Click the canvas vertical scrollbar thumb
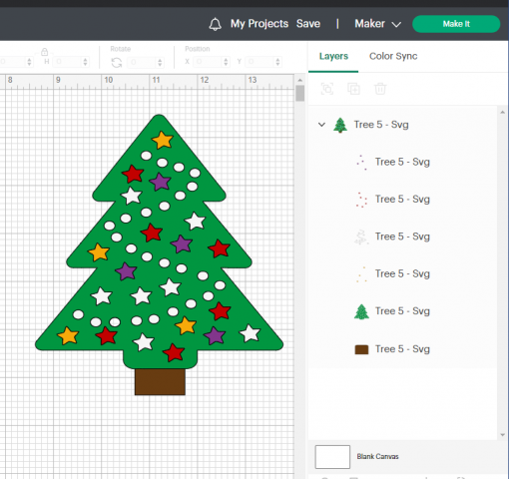 pyautogui.click(x=300, y=93)
